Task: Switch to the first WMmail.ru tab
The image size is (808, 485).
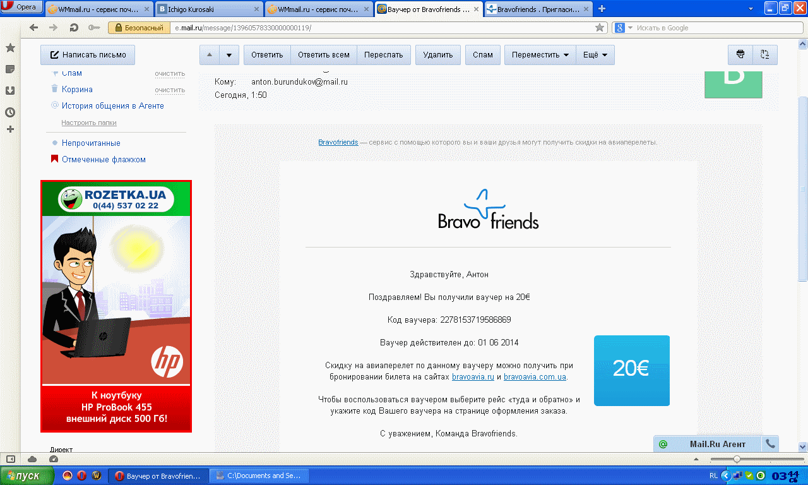Action: click(x=100, y=9)
